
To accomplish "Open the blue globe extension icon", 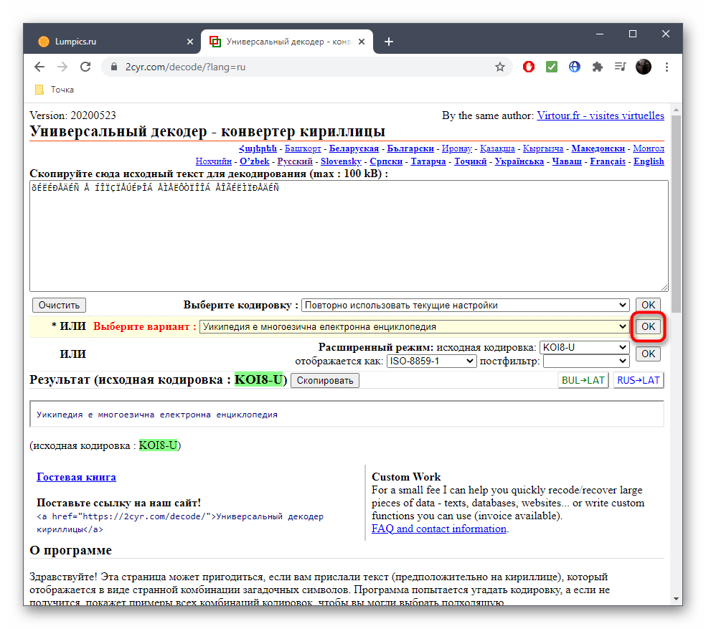I will [575, 67].
